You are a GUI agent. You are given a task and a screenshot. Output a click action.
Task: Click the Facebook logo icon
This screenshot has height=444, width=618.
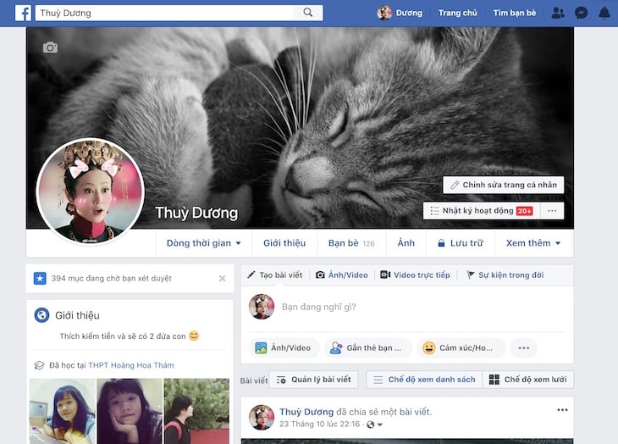23,13
